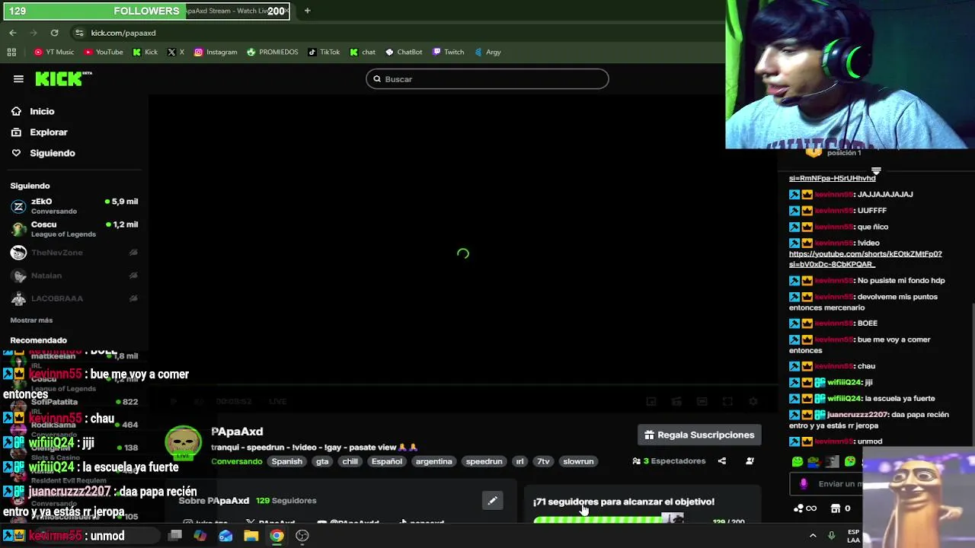Click user icon next to share
975x548 pixels.
(750, 461)
